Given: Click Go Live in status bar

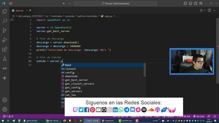Looking at the screenshot, I should [x=199, y=116].
